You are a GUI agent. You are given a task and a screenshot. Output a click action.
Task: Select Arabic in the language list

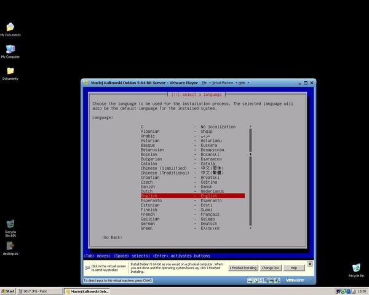[192, 136]
